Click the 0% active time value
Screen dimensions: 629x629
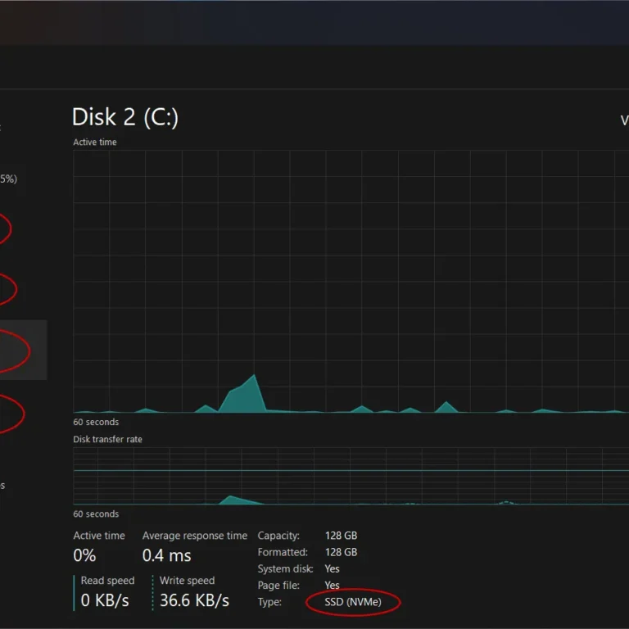[x=84, y=555]
